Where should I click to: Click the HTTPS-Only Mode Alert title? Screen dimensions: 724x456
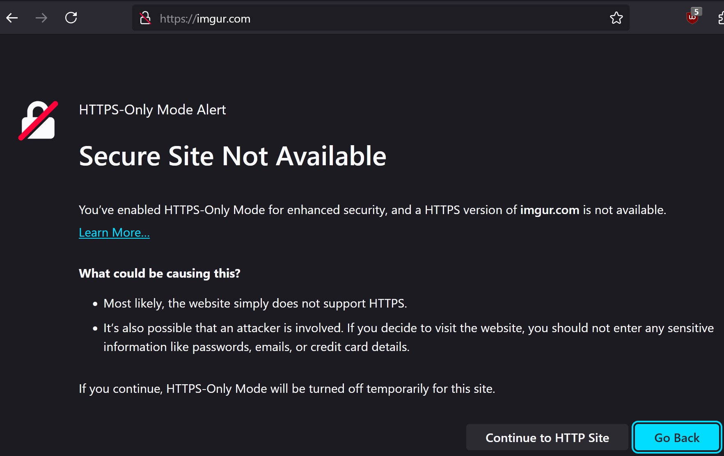(152, 110)
